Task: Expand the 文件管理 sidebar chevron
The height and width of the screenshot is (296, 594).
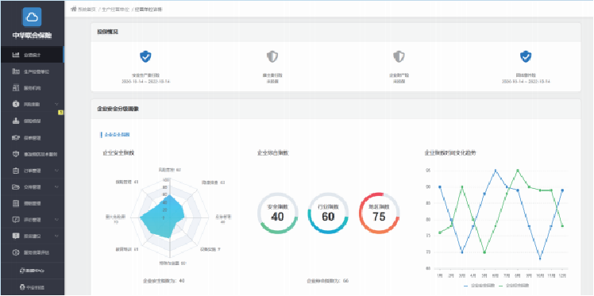Action: click(56, 187)
